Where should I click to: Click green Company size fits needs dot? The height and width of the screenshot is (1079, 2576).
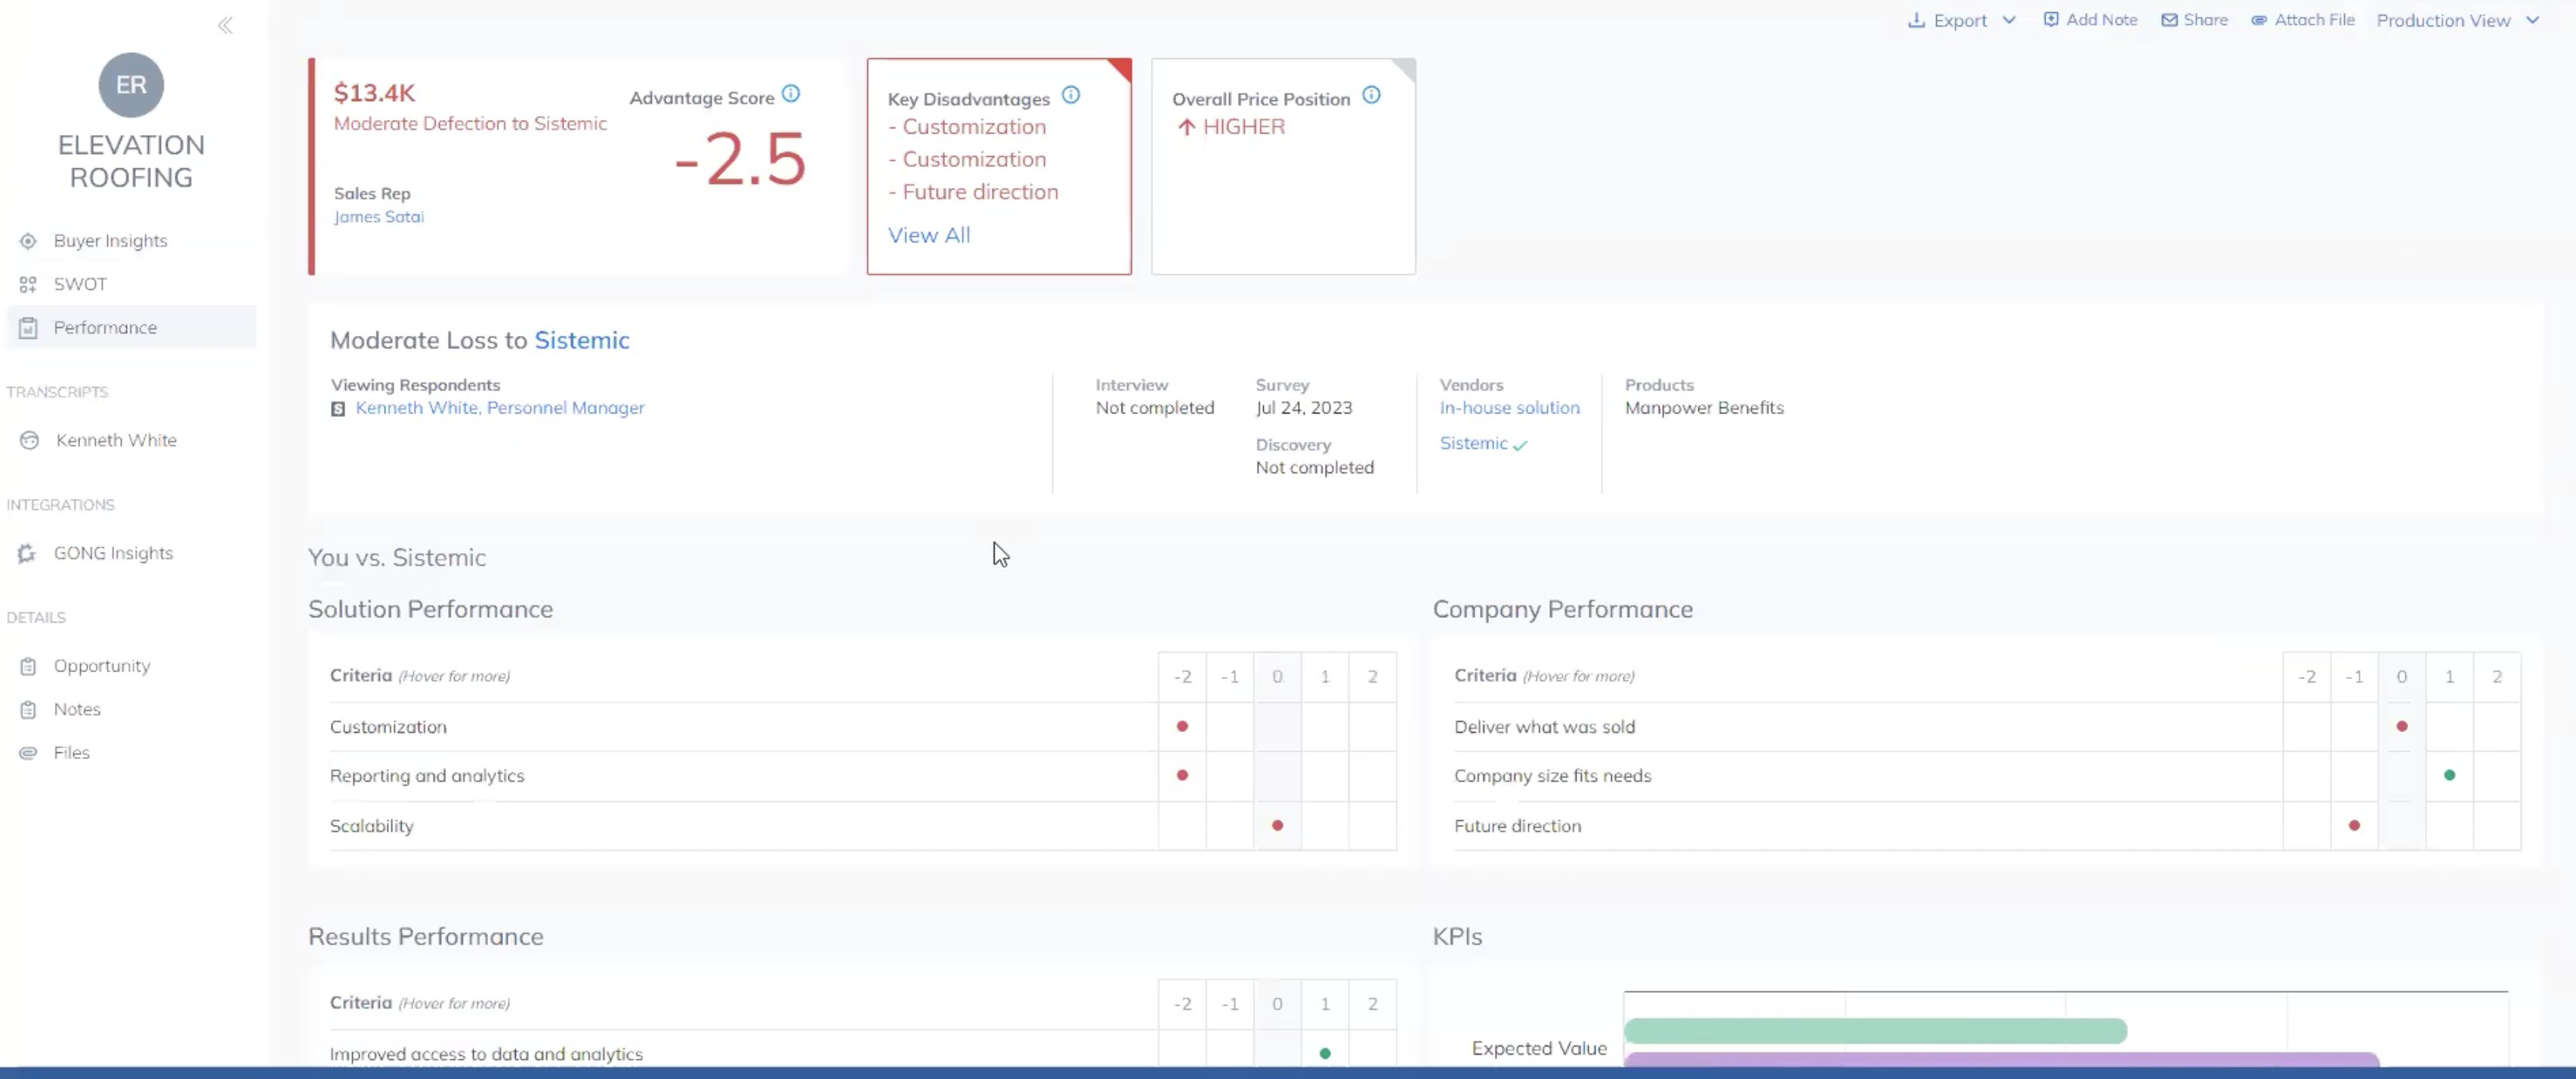[2449, 775]
